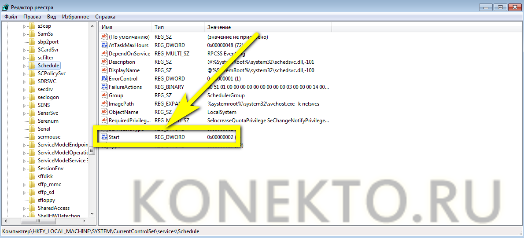Sort by the Имя column header
524x238 pixels.
[x=125, y=27]
